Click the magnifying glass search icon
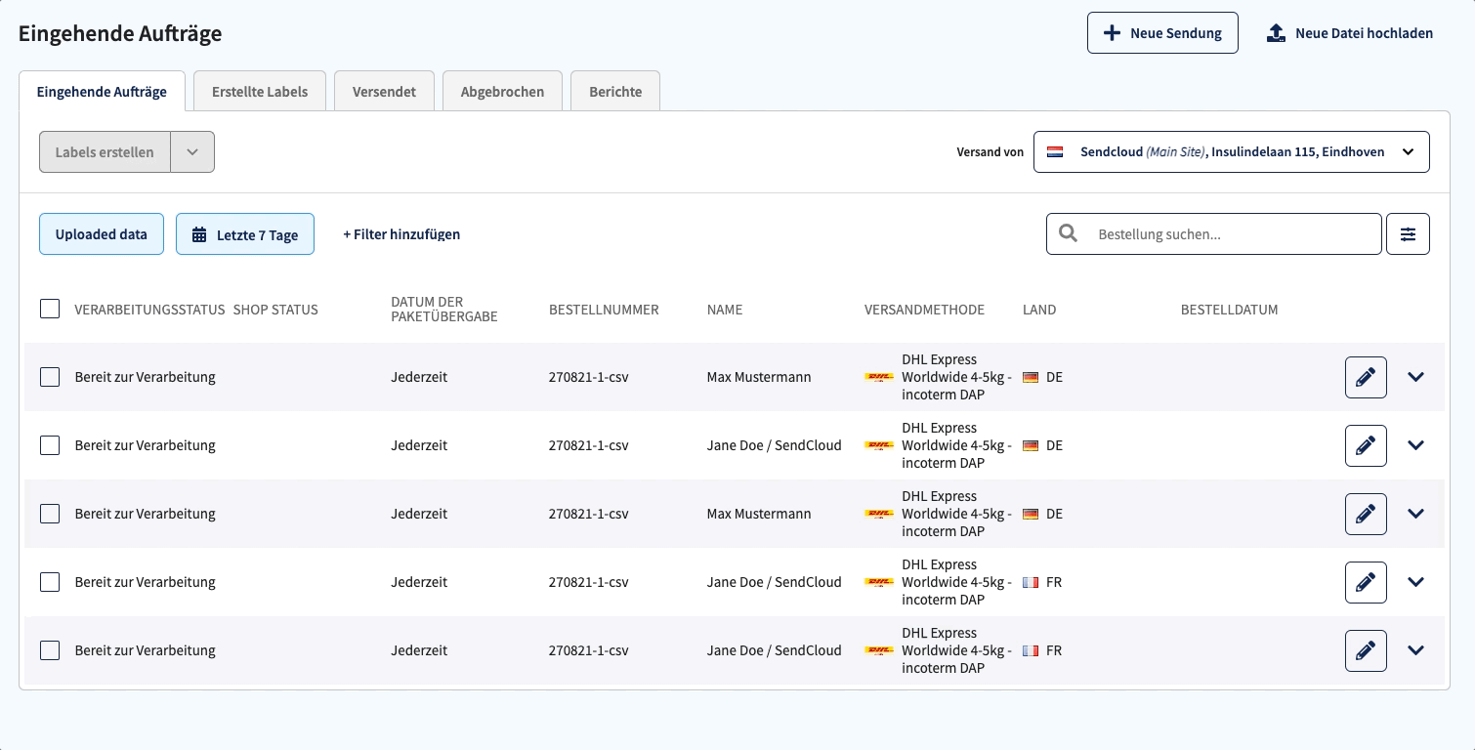 pyautogui.click(x=1069, y=234)
